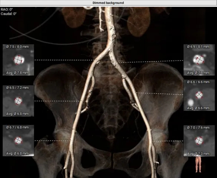The height and width of the screenshot is (178, 217).
Task: Click the Caudal: 0° angle label
Action: click(9, 14)
